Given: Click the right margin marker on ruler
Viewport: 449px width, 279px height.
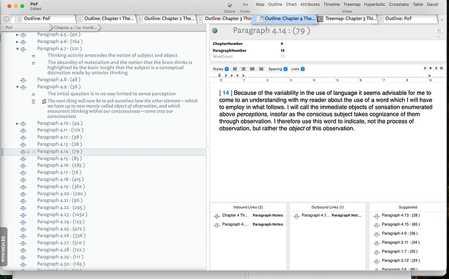Looking at the screenshot, I should tap(429, 76).
